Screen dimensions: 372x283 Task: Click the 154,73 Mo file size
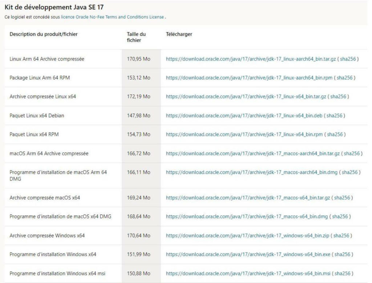[x=138, y=134]
